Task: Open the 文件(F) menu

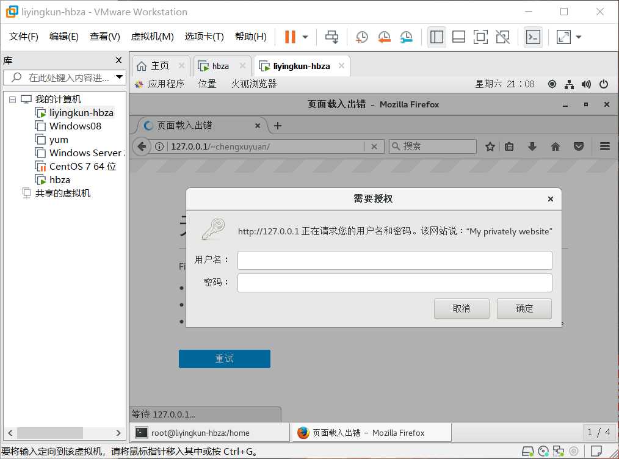Action: pyautogui.click(x=24, y=37)
